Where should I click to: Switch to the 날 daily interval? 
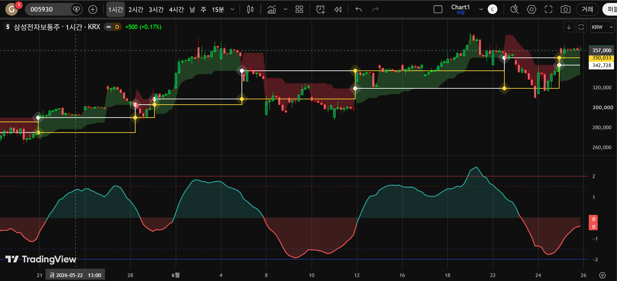(x=192, y=9)
